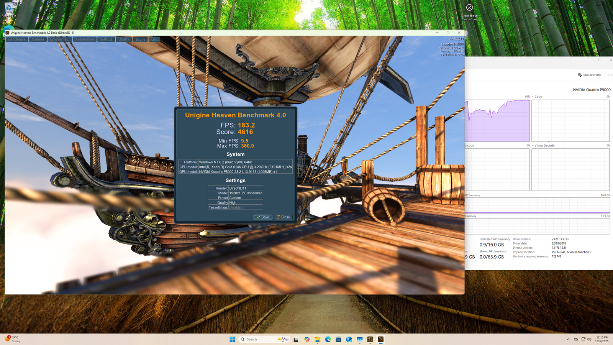Image resolution: width=613 pixels, height=345 pixels.
Task: Click the Tessellation value Disabled
Action: click(x=236, y=207)
